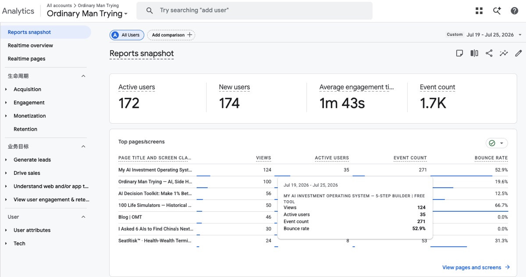Click the Average engagement time metric label
The width and height of the screenshot is (526, 277).
coord(357,87)
